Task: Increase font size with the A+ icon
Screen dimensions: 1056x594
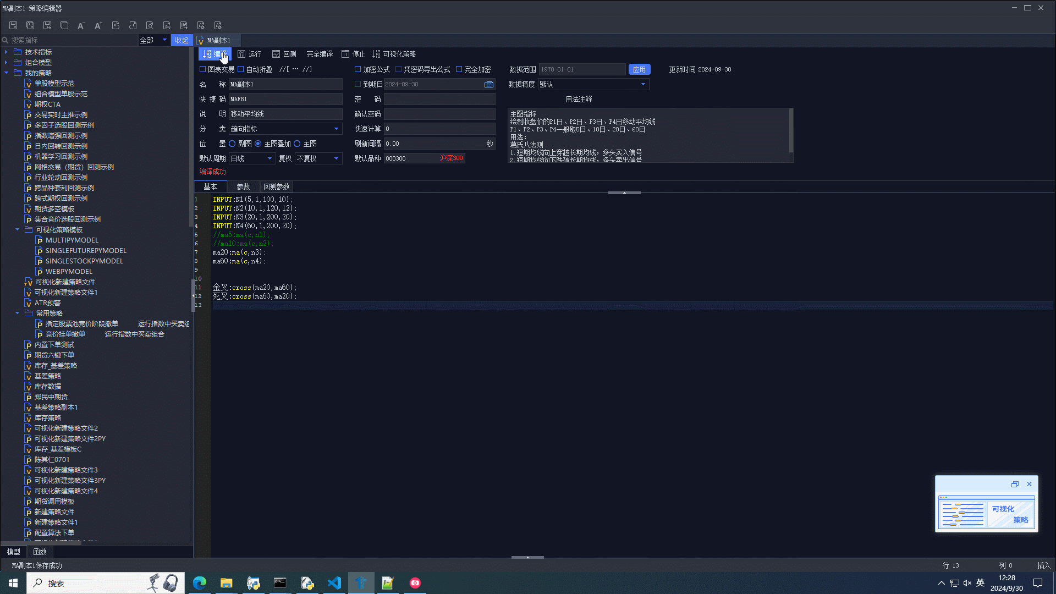Action: click(x=98, y=25)
